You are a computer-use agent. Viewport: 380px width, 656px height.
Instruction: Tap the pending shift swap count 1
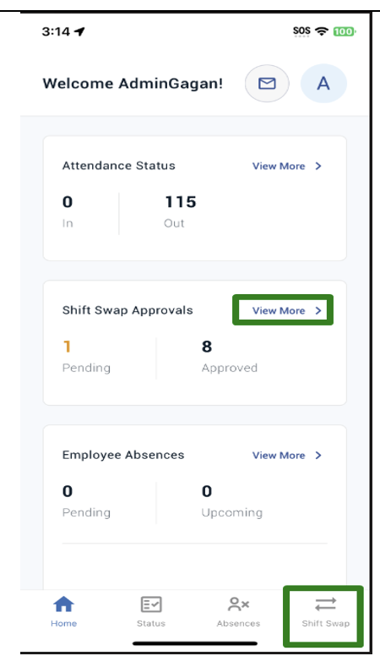point(67,347)
